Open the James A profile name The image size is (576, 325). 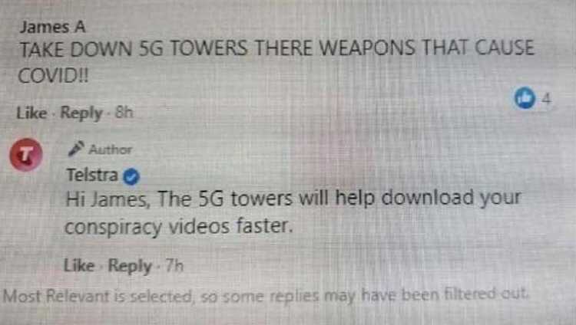coord(53,27)
